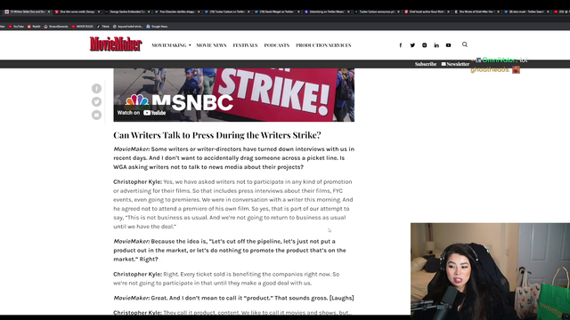Open the Tiktok bookmark

[x=103, y=27]
